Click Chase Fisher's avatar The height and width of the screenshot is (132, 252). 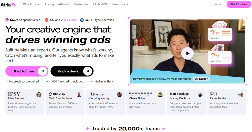[x=160, y=95]
